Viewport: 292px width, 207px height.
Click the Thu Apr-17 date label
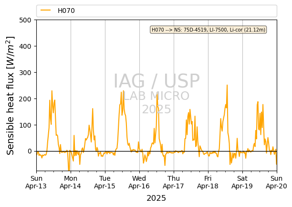pyautogui.click(x=174, y=182)
